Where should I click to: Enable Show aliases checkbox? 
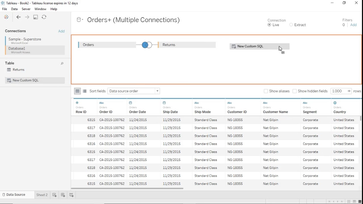266,91
